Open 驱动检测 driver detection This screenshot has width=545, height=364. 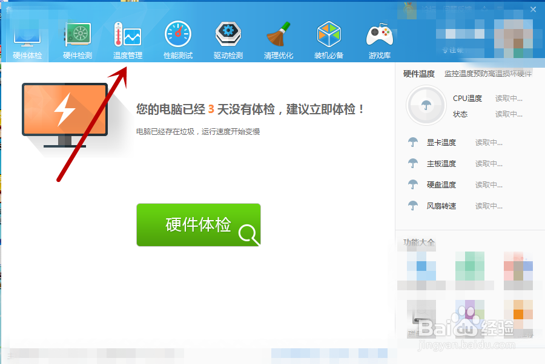(x=228, y=40)
